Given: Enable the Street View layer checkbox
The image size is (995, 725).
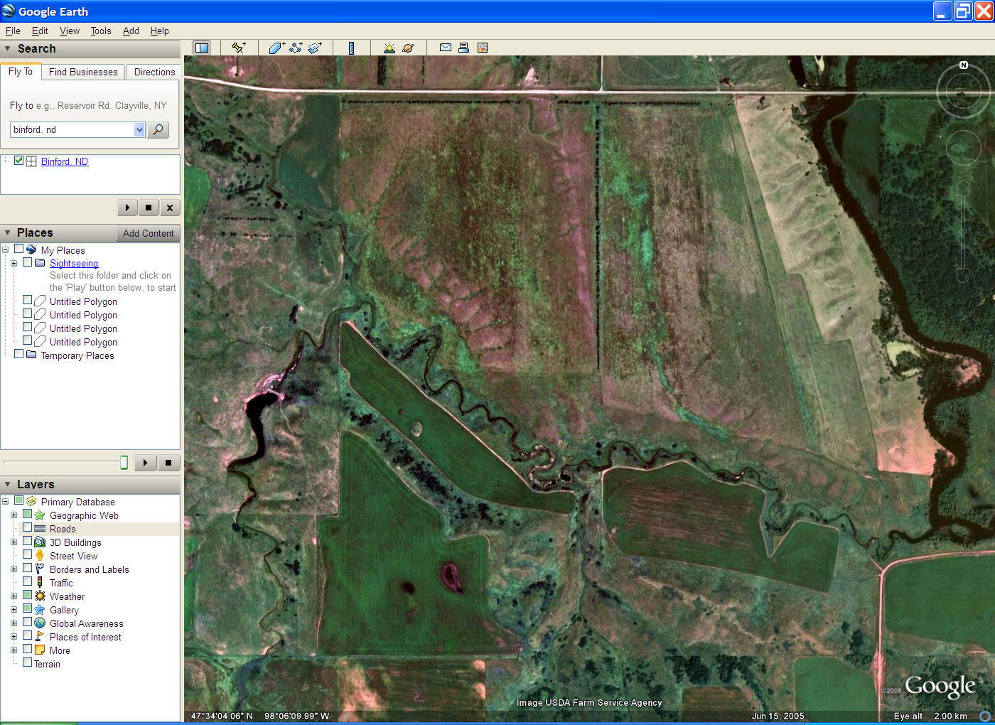Looking at the screenshot, I should click(27, 554).
